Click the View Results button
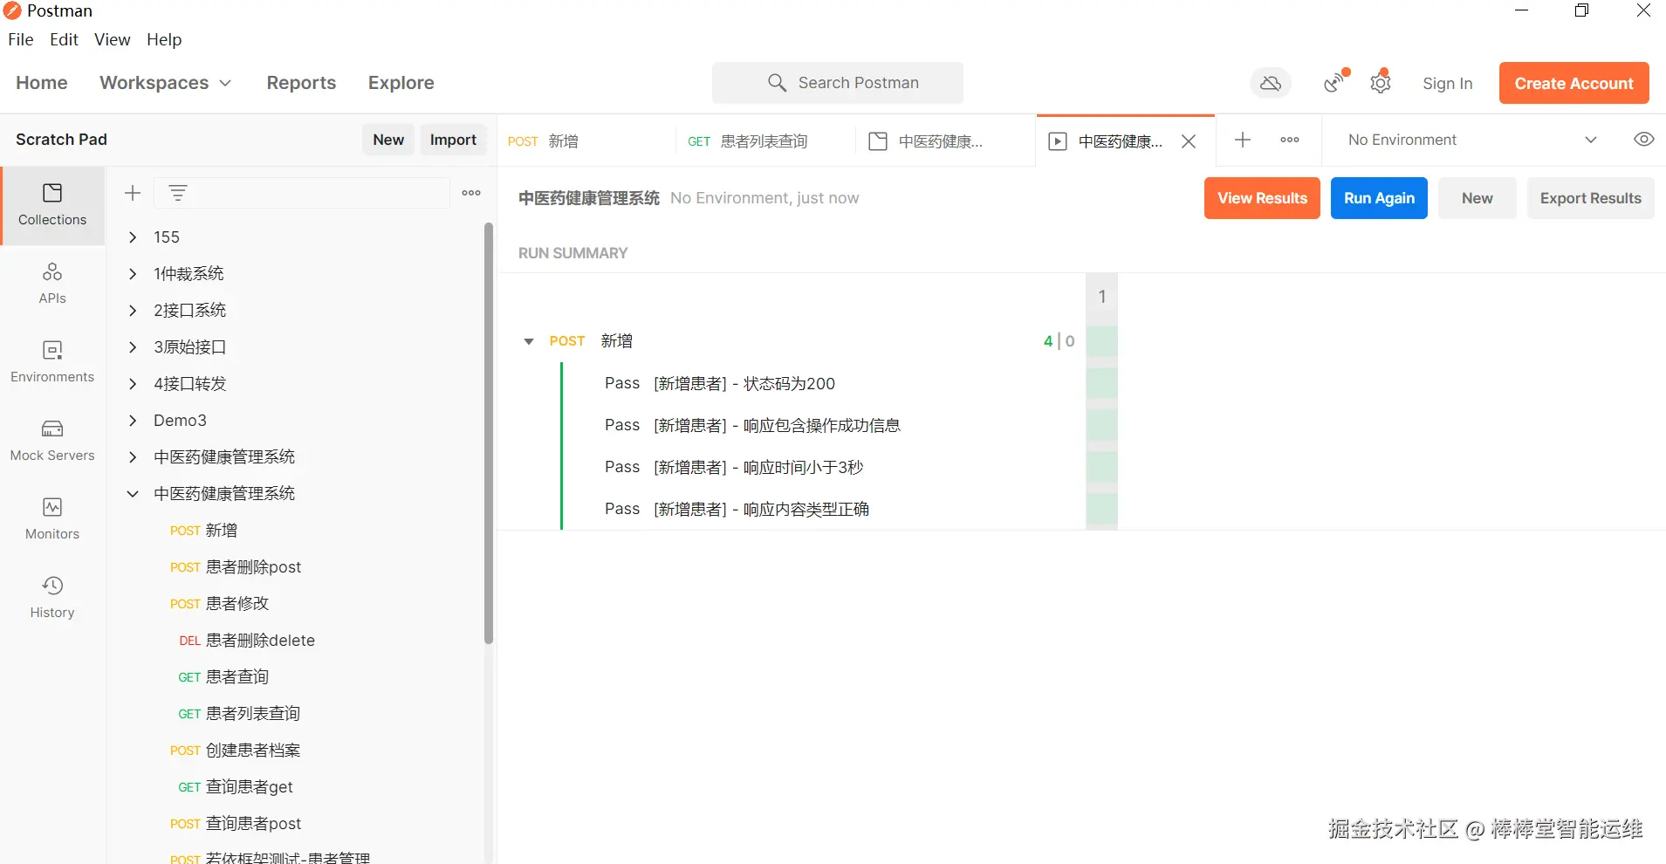This screenshot has height=864, width=1666. pos(1262,198)
